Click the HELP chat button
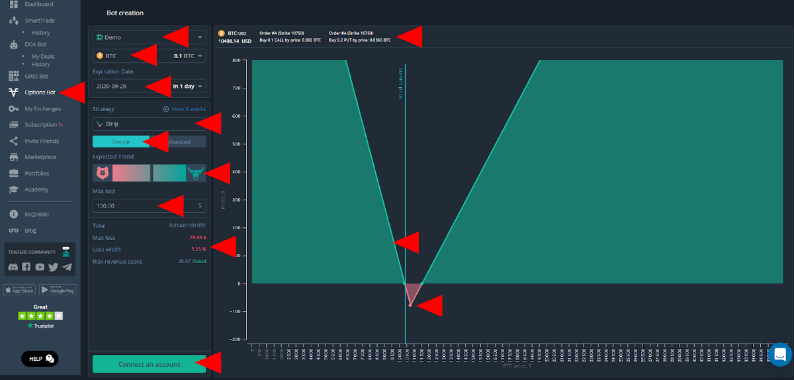 (40, 359)
